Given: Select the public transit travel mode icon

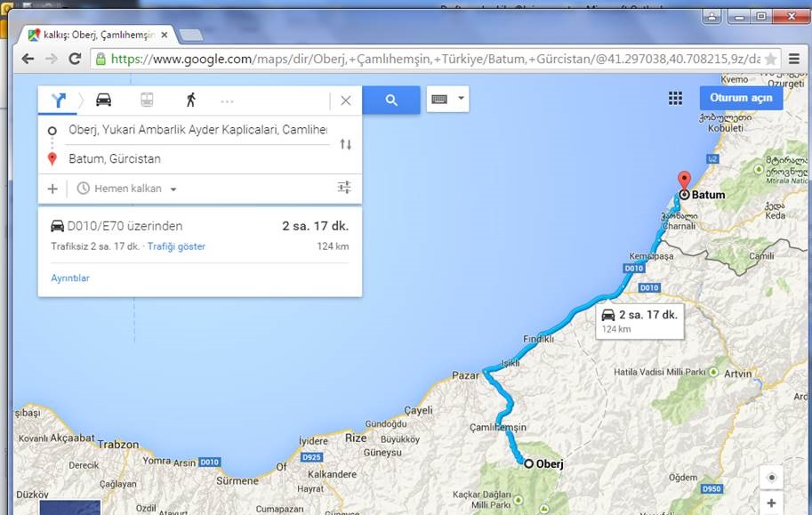Looking at the screenshot, I should 147,100.
